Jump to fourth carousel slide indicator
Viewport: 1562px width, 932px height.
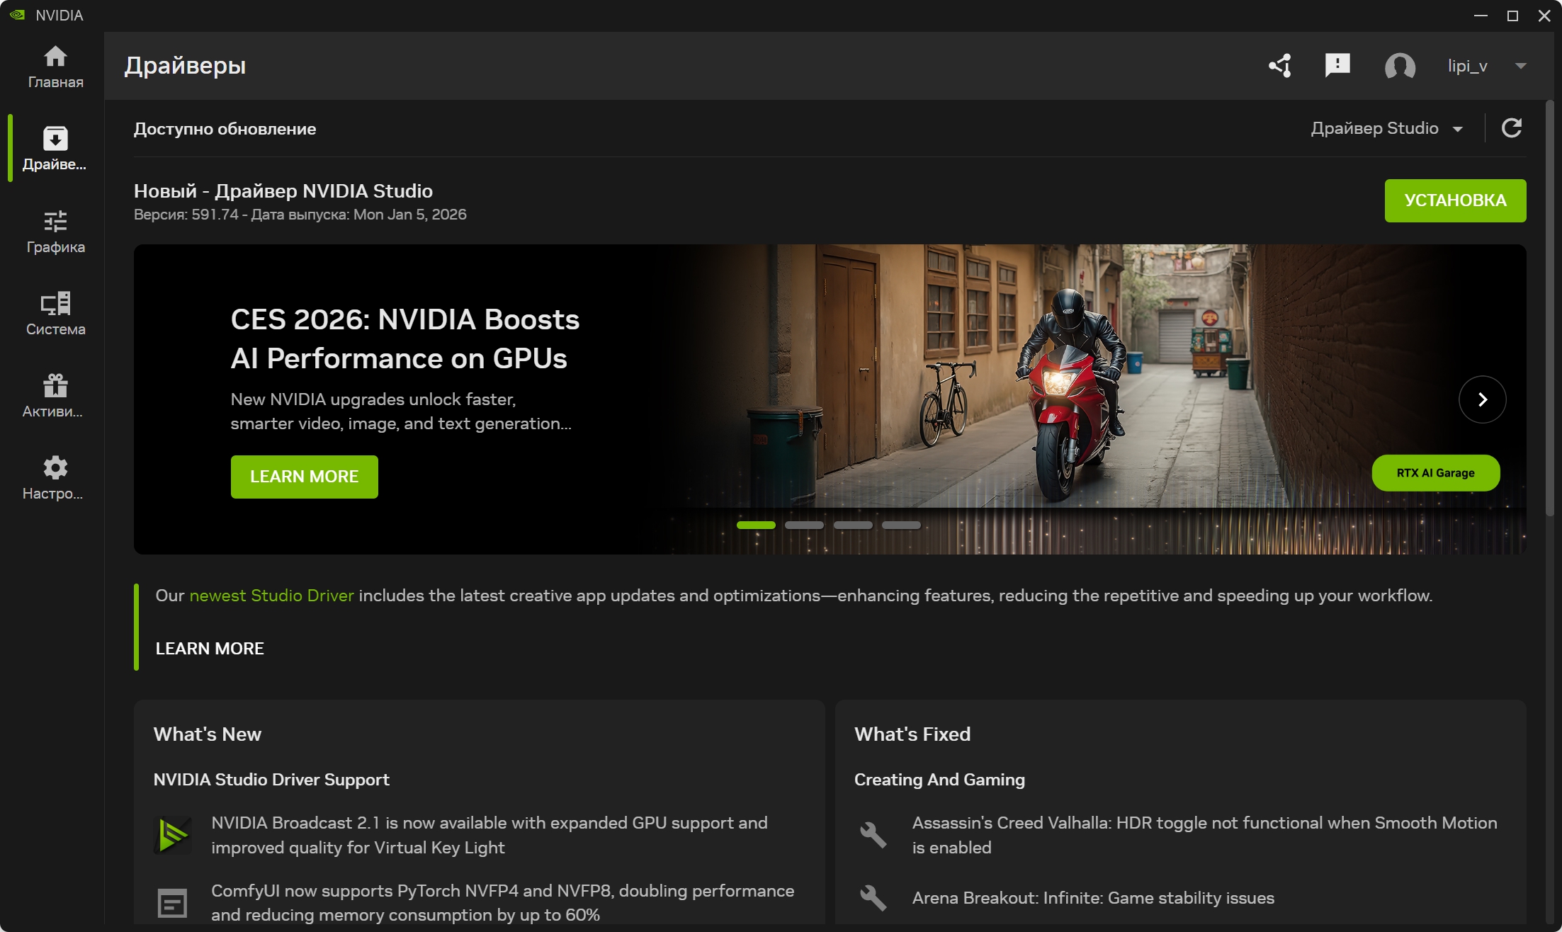(901, 525)
